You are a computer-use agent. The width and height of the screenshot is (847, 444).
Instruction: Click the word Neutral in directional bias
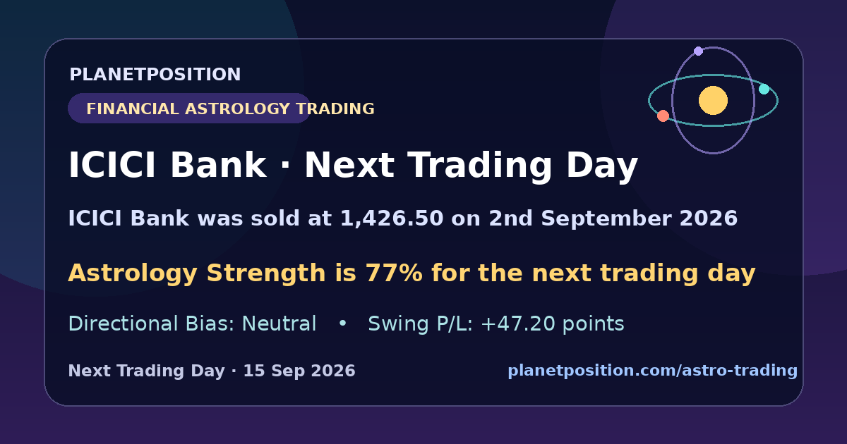[279, 324]
